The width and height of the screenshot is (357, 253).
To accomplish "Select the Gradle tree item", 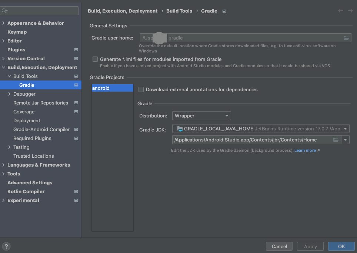I will [40, 85].
